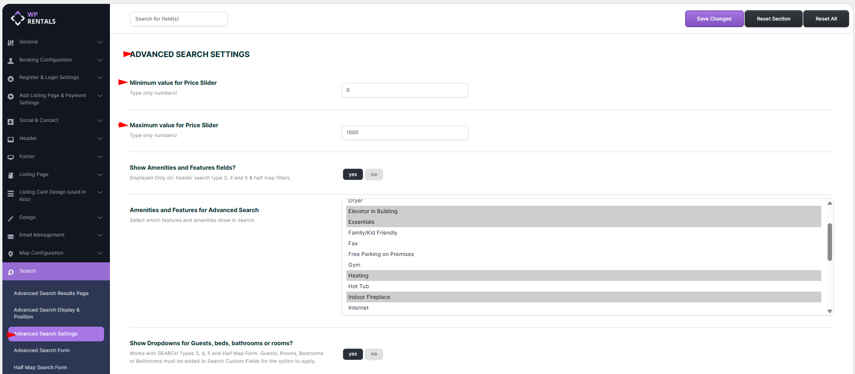
Task: Click the Social & Contact icon
Action: click(x=11, y=121)
